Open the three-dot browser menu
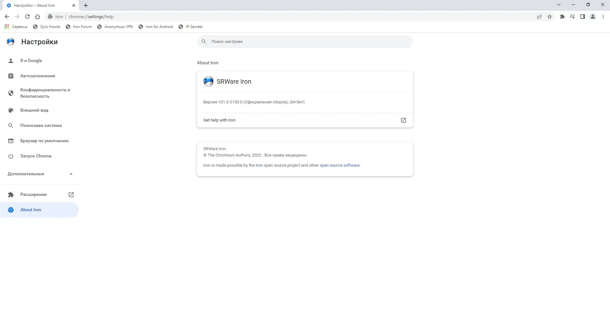This screenshot has width=610, height=334. 603,17
